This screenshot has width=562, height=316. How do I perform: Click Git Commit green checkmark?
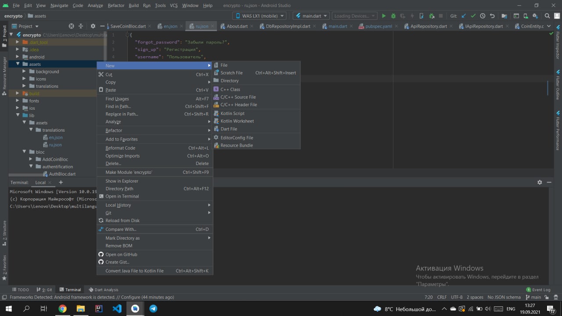click(x=473, y=16)
